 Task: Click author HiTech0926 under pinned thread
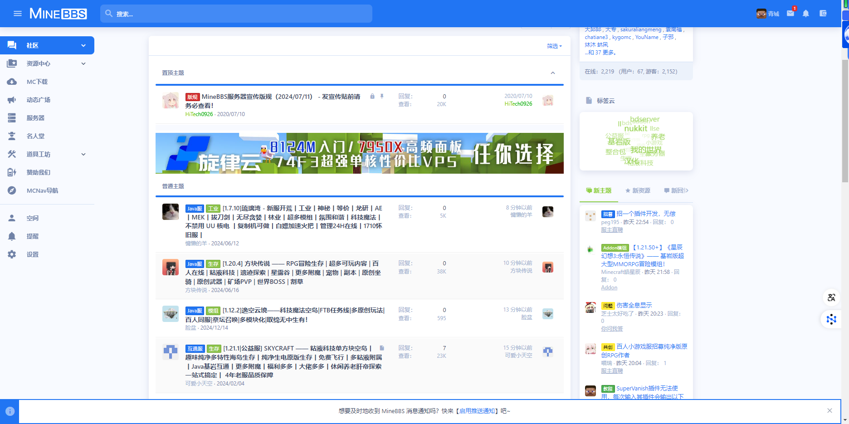pyautogui.click(x=199, y=114)
